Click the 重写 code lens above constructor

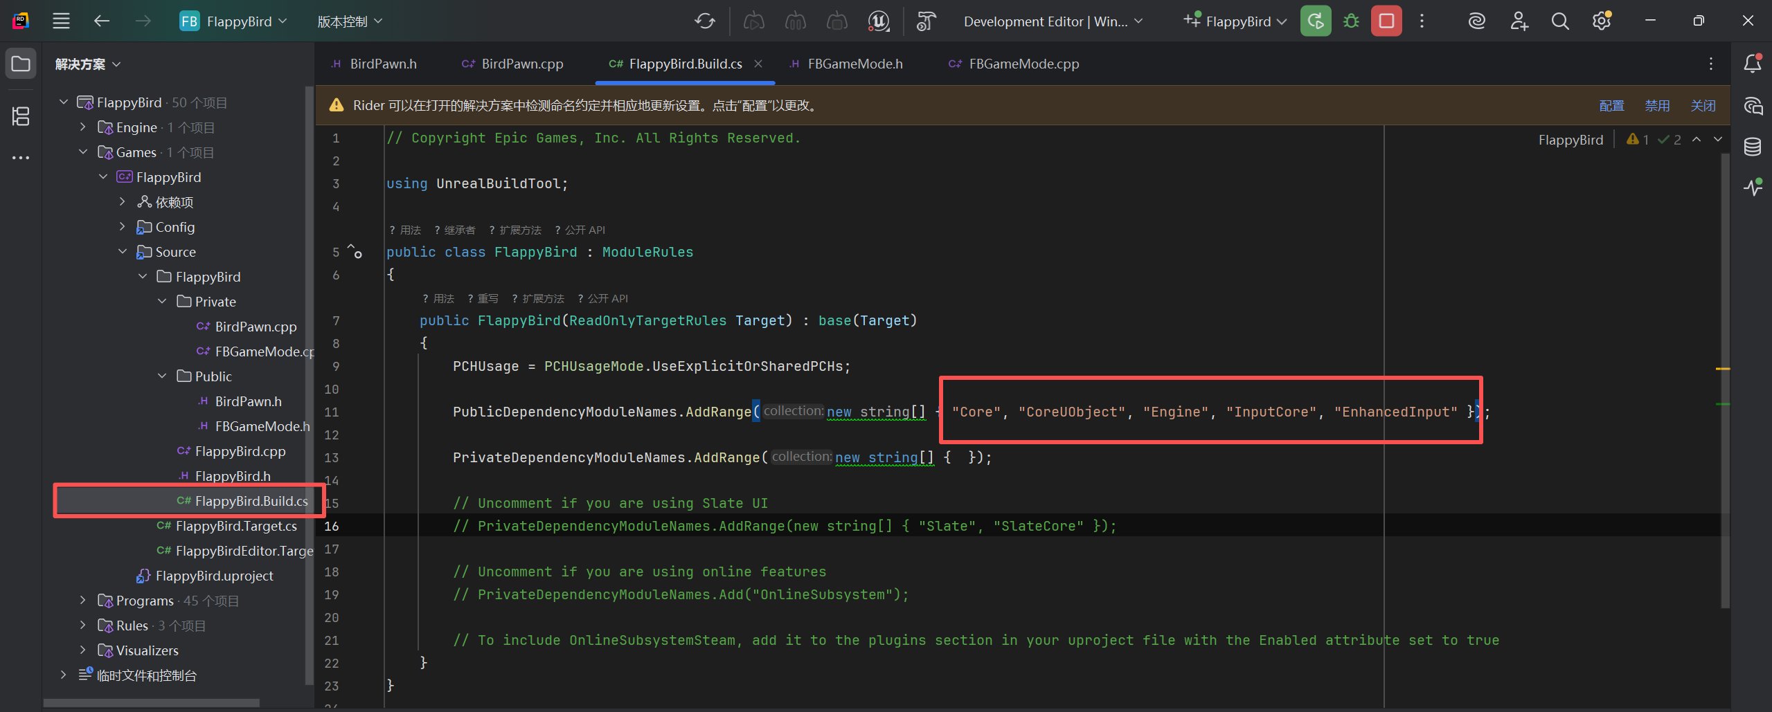[483, 298]
